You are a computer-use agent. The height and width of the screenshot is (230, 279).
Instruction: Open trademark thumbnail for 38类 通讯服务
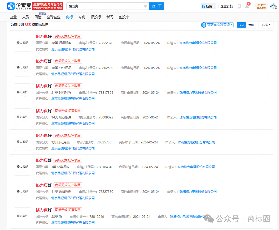[23, 43]
